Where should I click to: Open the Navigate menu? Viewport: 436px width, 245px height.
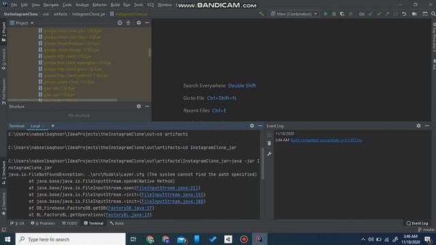(51, 5)
